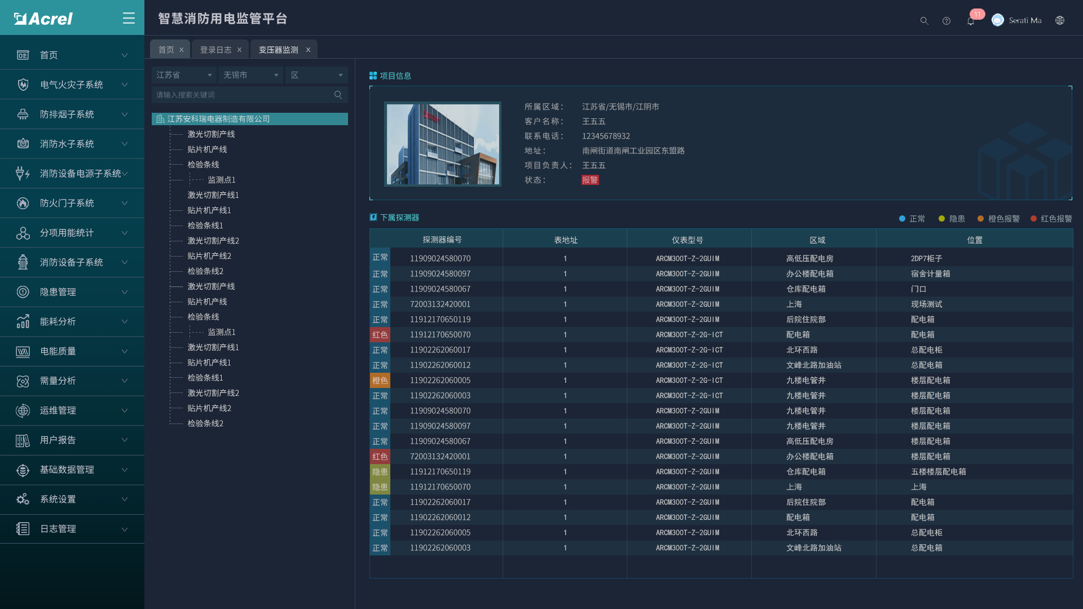This screenshot has width=1083, height=609.
Task: Switch to the 首页 tab
Action: pos(166,50)
